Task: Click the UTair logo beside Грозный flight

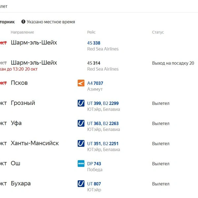Action: coord(81,103)
